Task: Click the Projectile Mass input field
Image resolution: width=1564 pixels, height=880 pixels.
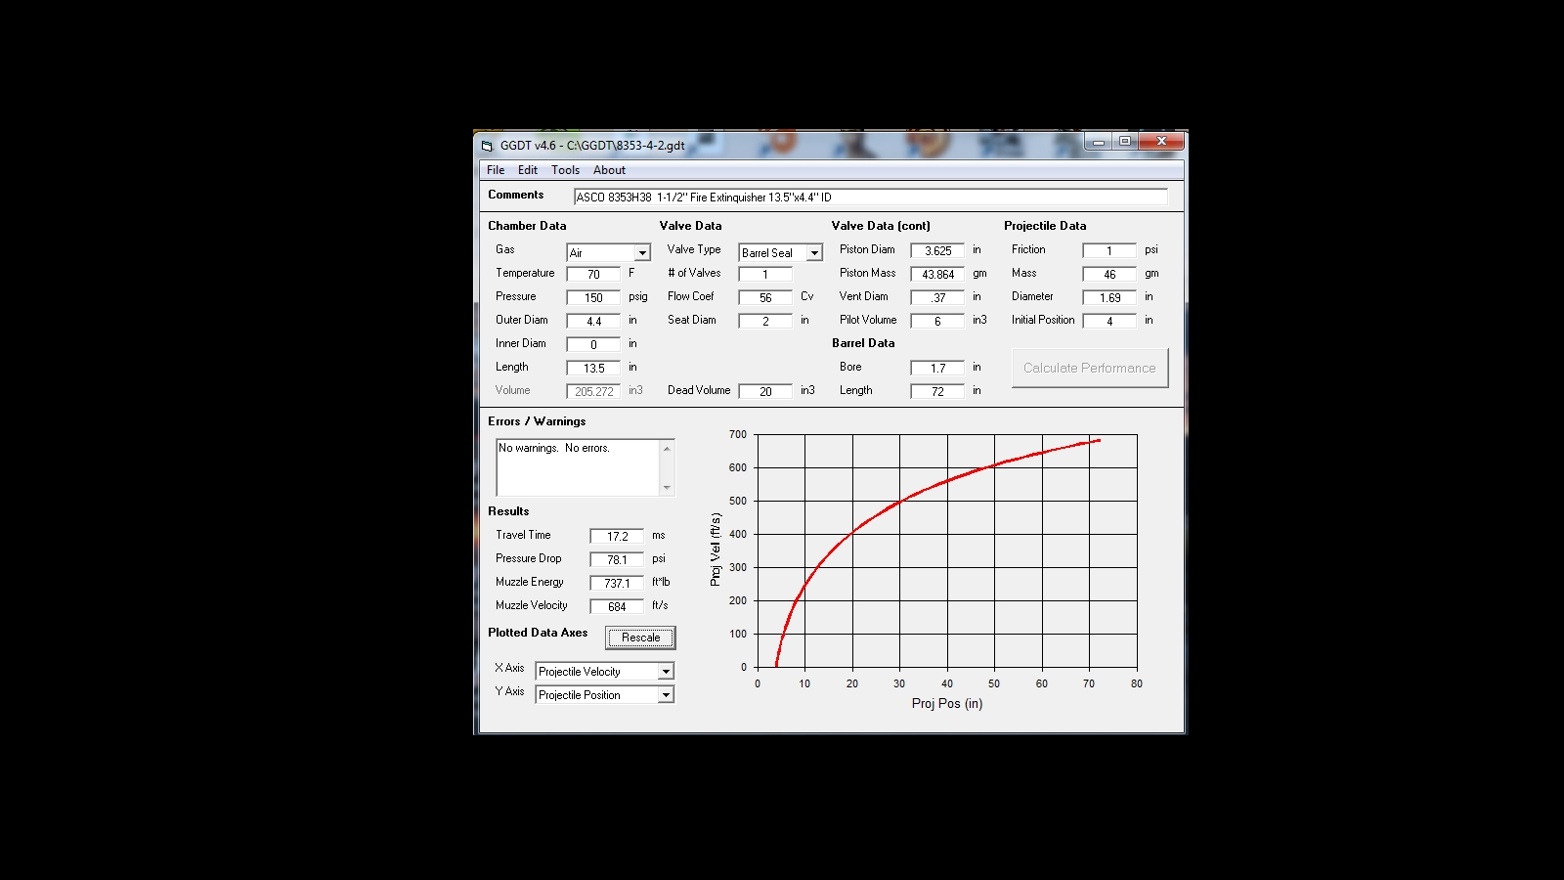Action: point(1109,275)
